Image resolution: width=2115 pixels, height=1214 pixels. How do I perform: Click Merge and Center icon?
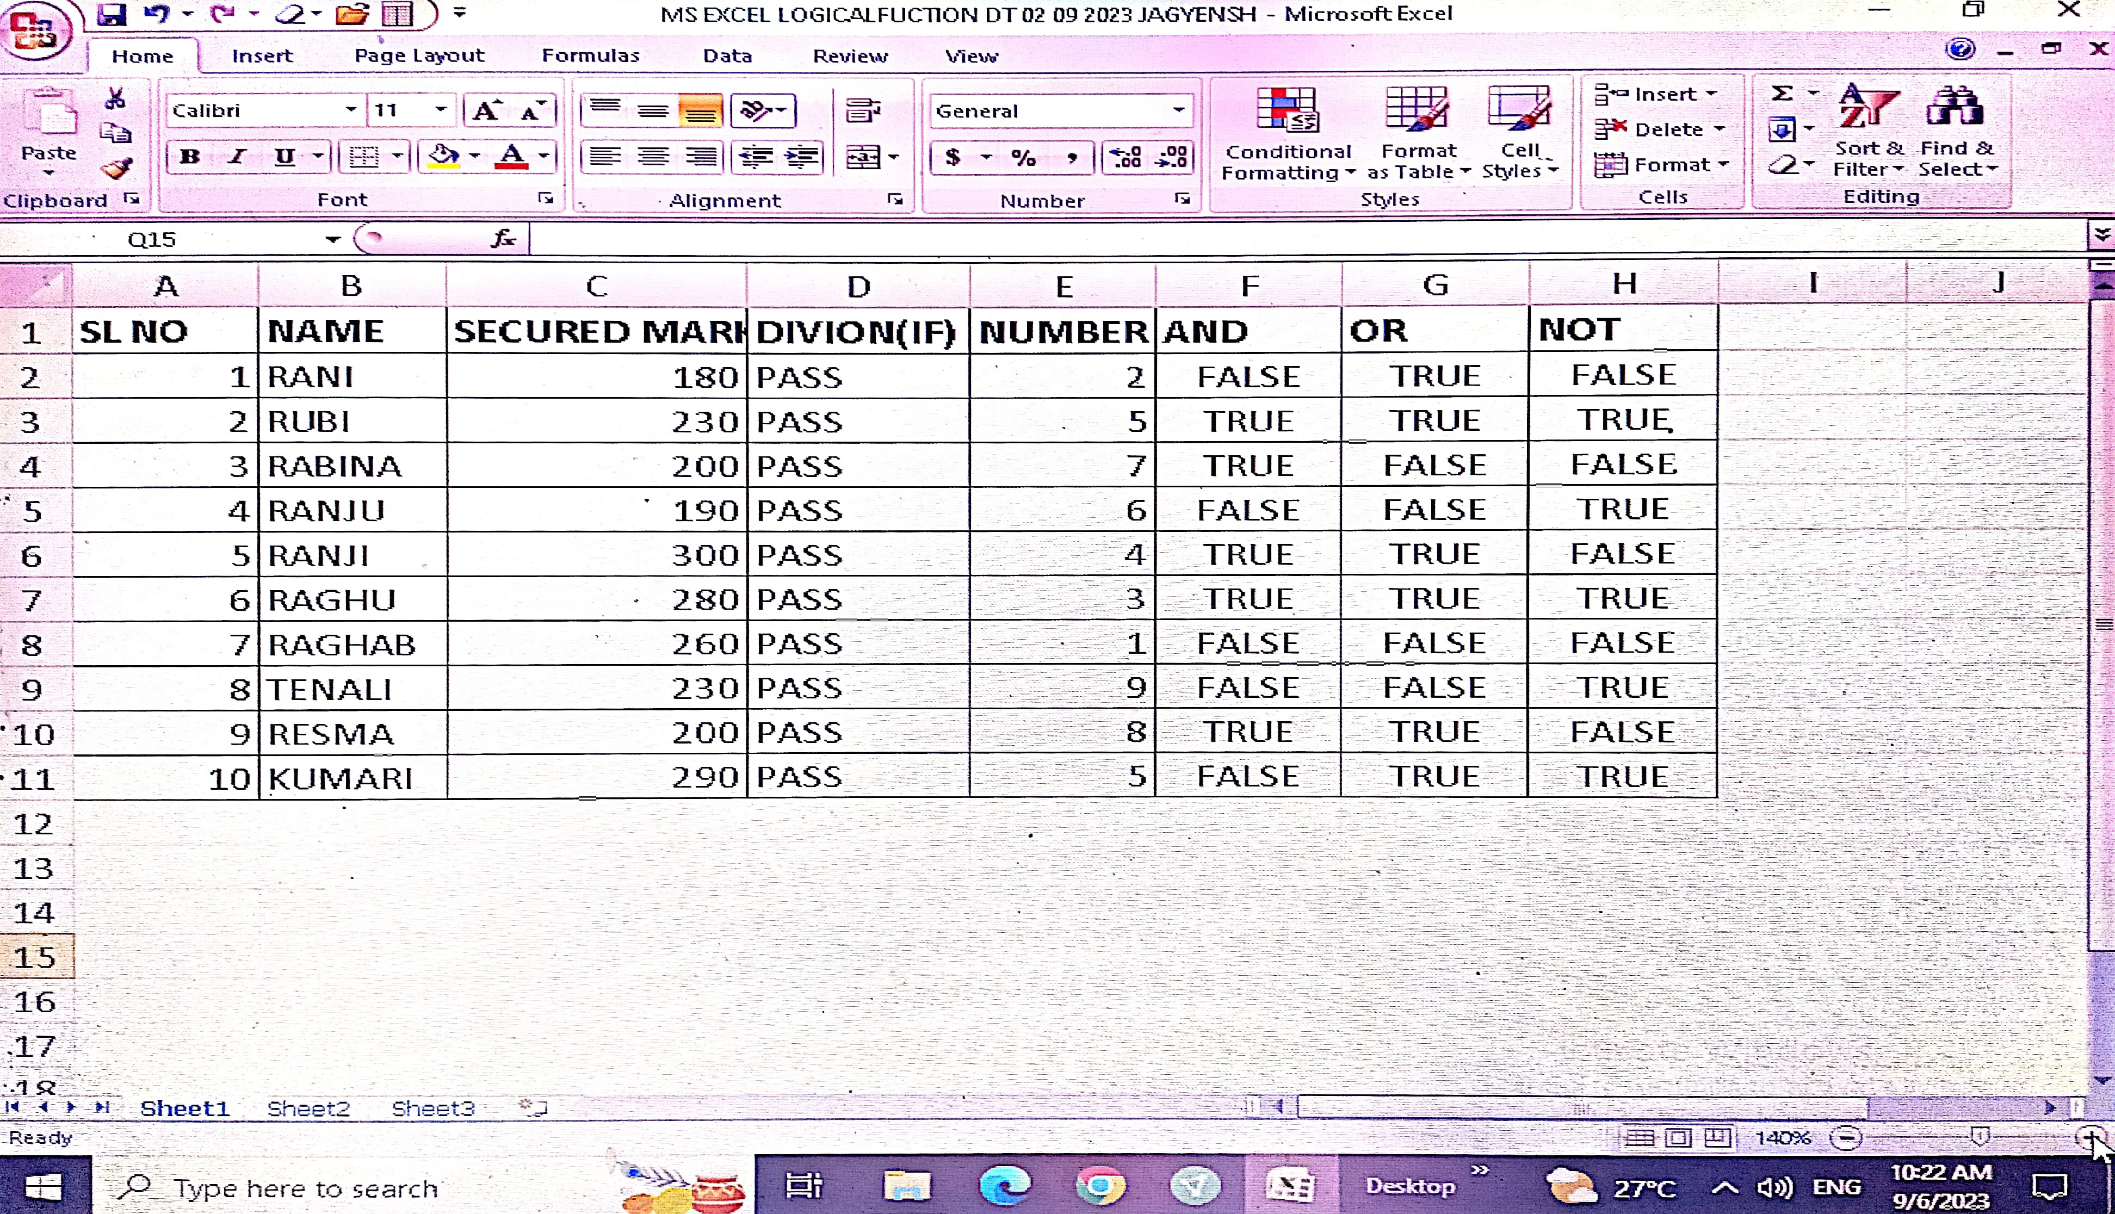click(863, 157)
